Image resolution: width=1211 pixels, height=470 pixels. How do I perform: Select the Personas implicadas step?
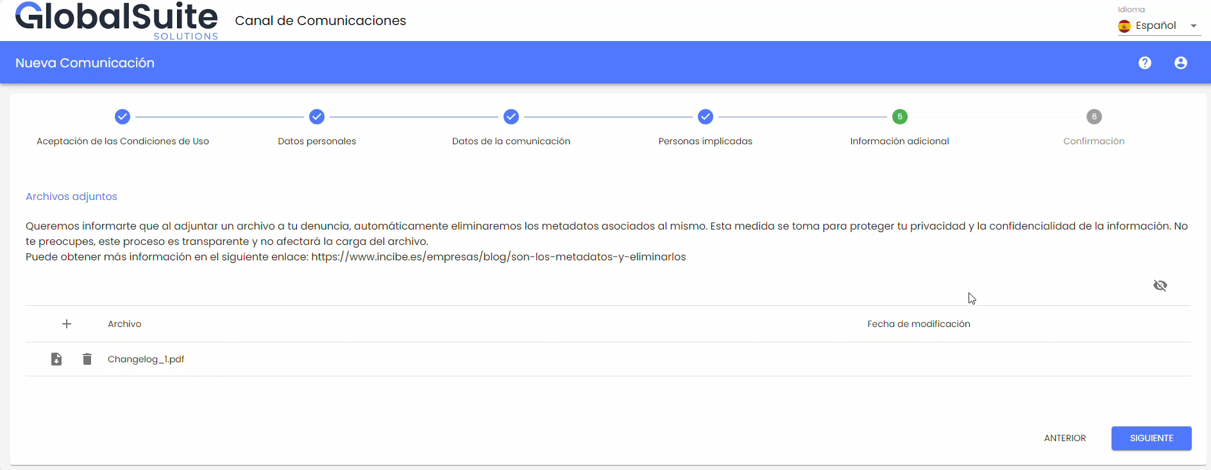coord(706,117)
